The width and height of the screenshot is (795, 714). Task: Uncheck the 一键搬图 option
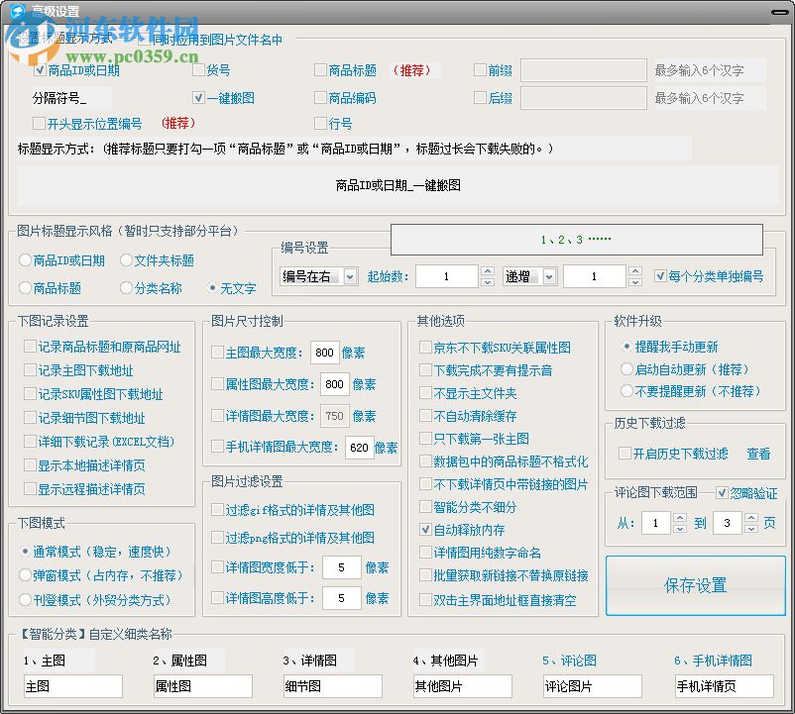(x=200, y=97)
